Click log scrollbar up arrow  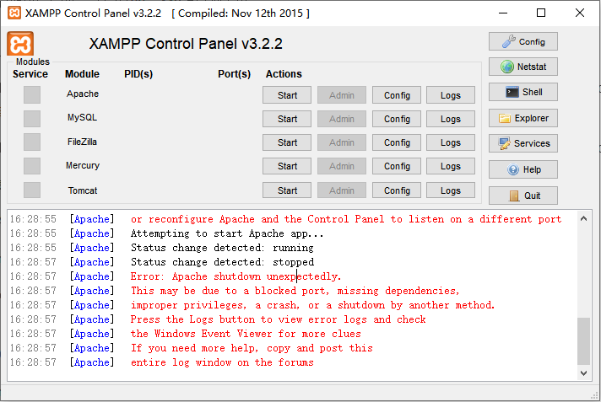(x=584, y=218)
